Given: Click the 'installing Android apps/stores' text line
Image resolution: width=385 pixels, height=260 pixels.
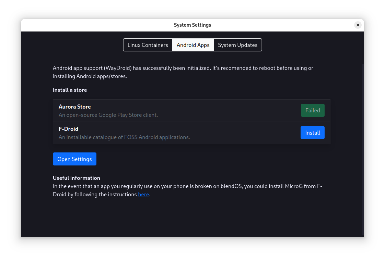Looking at the screenshot, I should click(x=90, y=76).
